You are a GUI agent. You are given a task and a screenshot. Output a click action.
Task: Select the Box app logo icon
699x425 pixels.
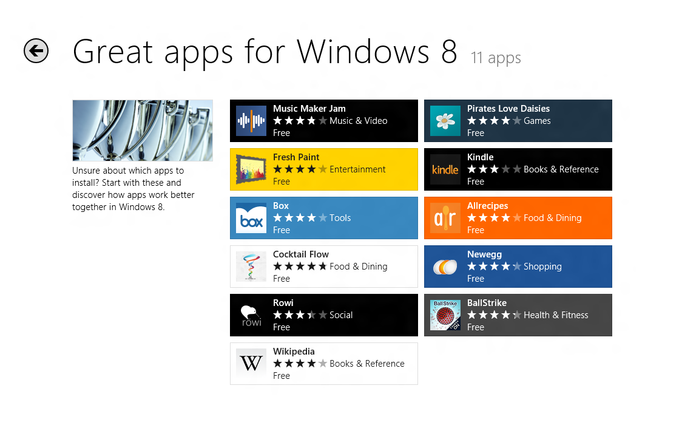tap(251, 217)
